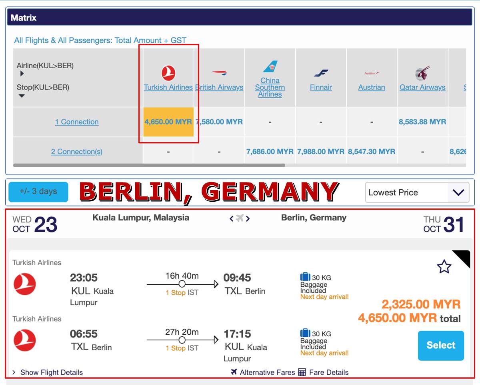
Task: Expand the Airline(KUL>BER) arrow
Action: click(x=22, y=74)
